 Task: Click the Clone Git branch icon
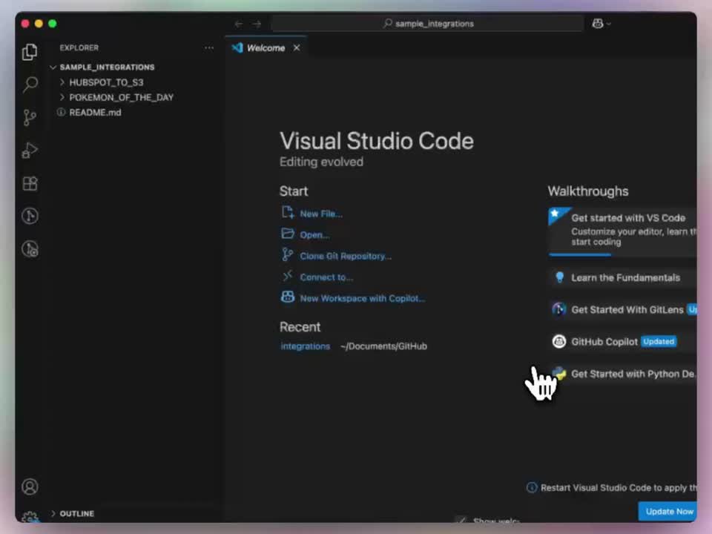(x=288, y=254)
